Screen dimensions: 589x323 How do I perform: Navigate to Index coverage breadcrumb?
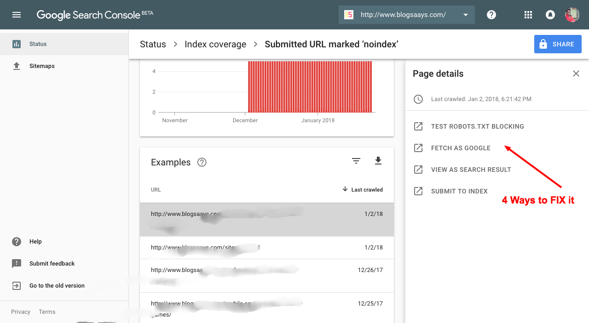[x=215, y=44]
